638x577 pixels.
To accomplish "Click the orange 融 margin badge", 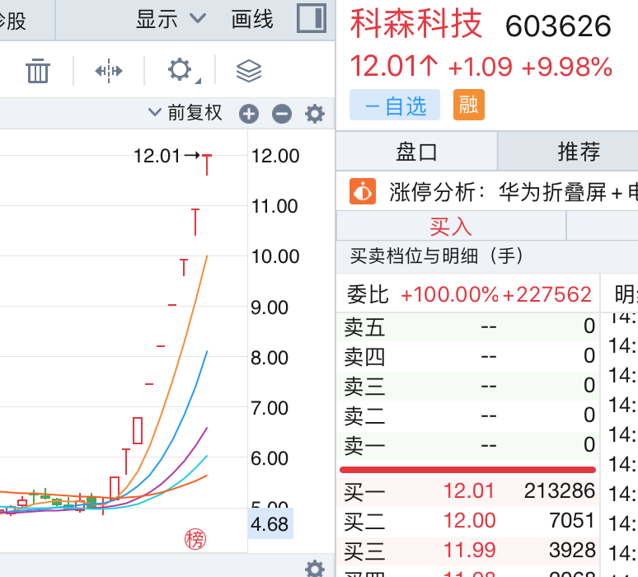I will [x=469, y=105].
